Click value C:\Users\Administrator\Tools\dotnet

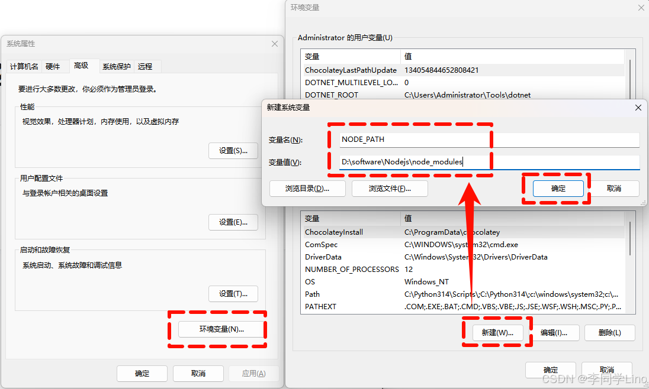tap(467, 95)
